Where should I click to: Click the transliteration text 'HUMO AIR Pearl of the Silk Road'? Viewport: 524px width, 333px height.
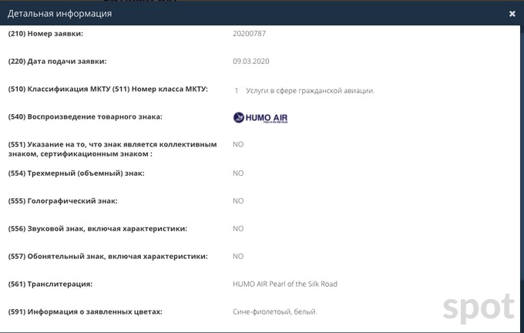(284, 284)
